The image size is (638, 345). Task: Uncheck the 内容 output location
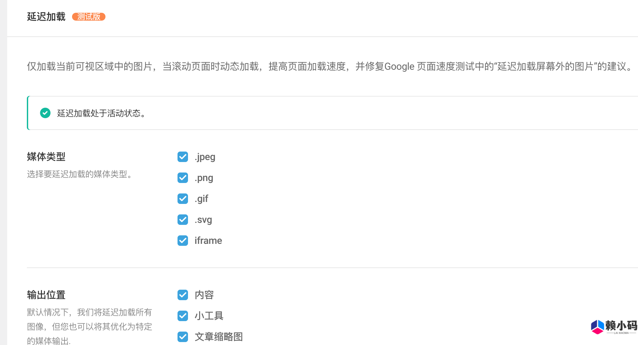click(x=183, y=295)
